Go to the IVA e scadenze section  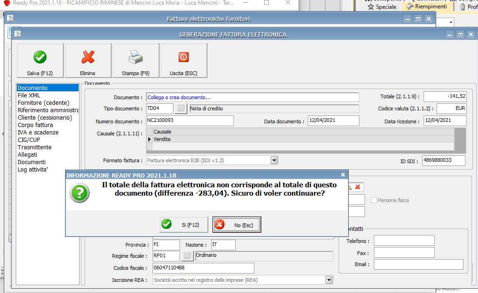(38, 132)
